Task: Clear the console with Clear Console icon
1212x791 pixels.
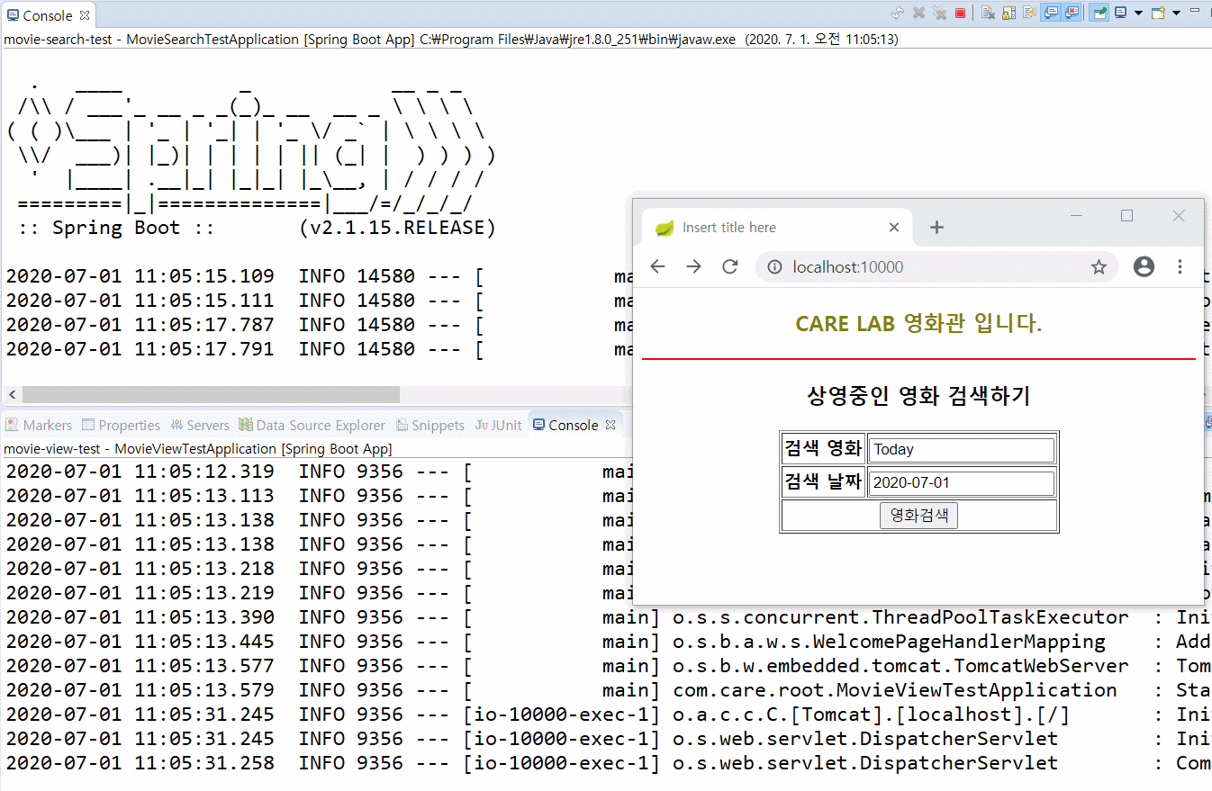Action: pos(988,13)
